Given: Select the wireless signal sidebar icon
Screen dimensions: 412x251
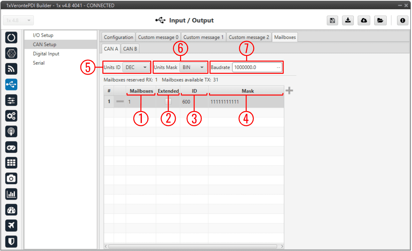Looking at the screenshot, I should click(x=11, y=69).
